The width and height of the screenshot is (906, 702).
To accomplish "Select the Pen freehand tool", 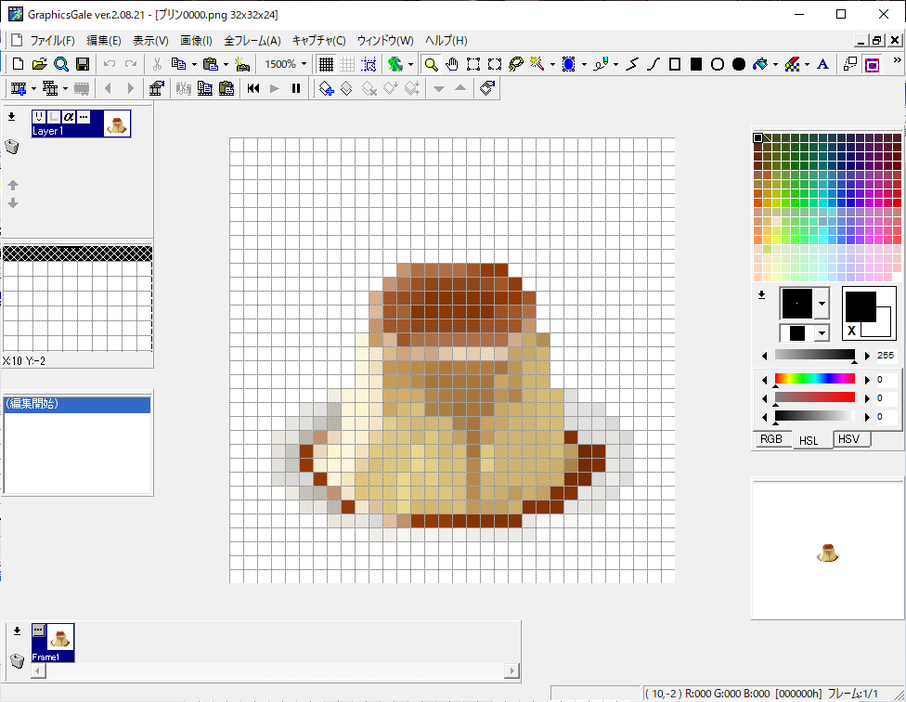I will click(601, 64).
